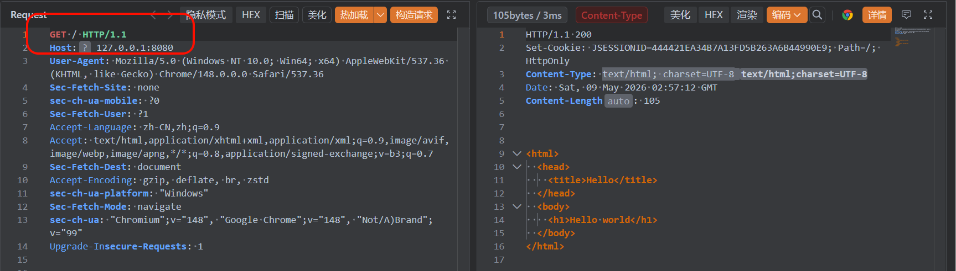Click the comment bubble icon
The height and width of the screenshot is (271, 956).
906,15
